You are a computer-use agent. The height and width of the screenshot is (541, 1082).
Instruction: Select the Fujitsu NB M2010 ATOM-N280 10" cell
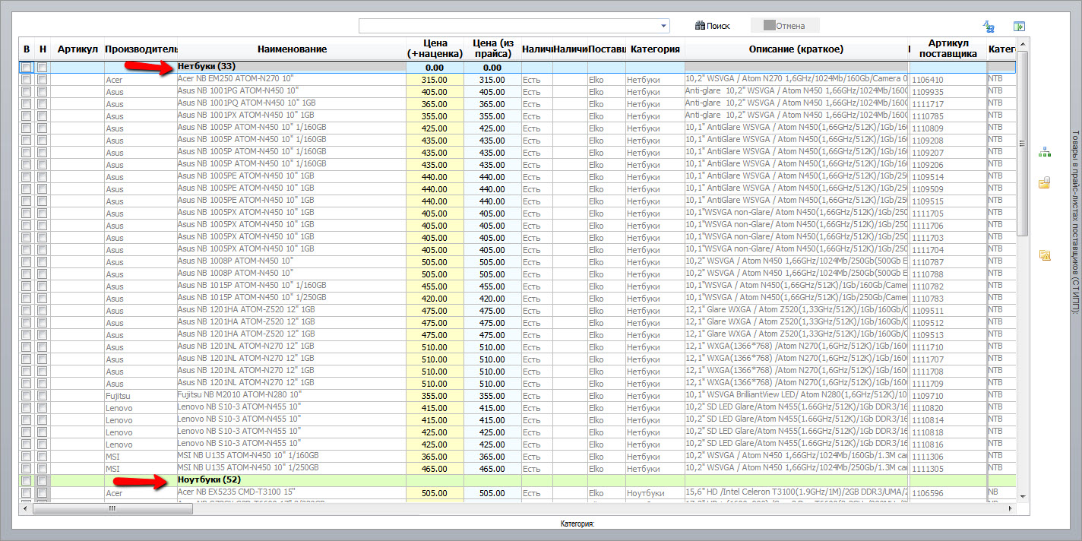[x=292, y=396]
